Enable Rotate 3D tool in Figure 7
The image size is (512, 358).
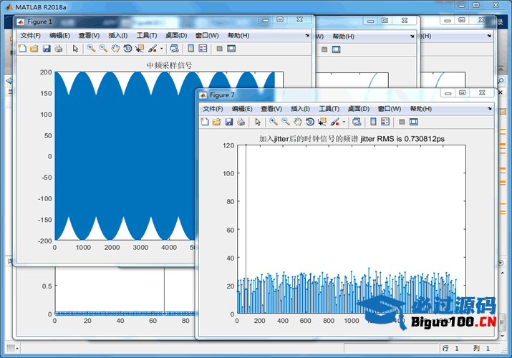point(310,122)
